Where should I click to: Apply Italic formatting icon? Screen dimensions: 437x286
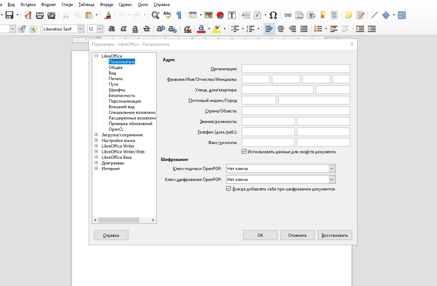pos(123,29)
